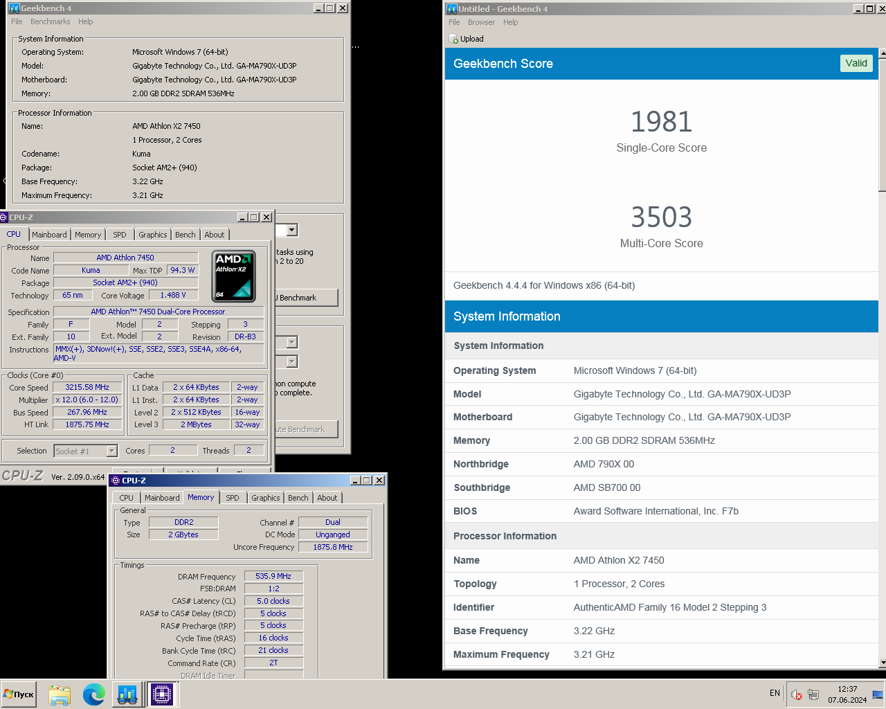Open Bench tab in upper CPU-Z window
Image resolution: width=886 pixels, height=709 pixels.
point(185,235)
